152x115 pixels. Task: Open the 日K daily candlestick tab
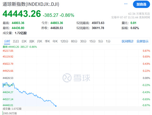pyautogui.click(x=24, y=41)
